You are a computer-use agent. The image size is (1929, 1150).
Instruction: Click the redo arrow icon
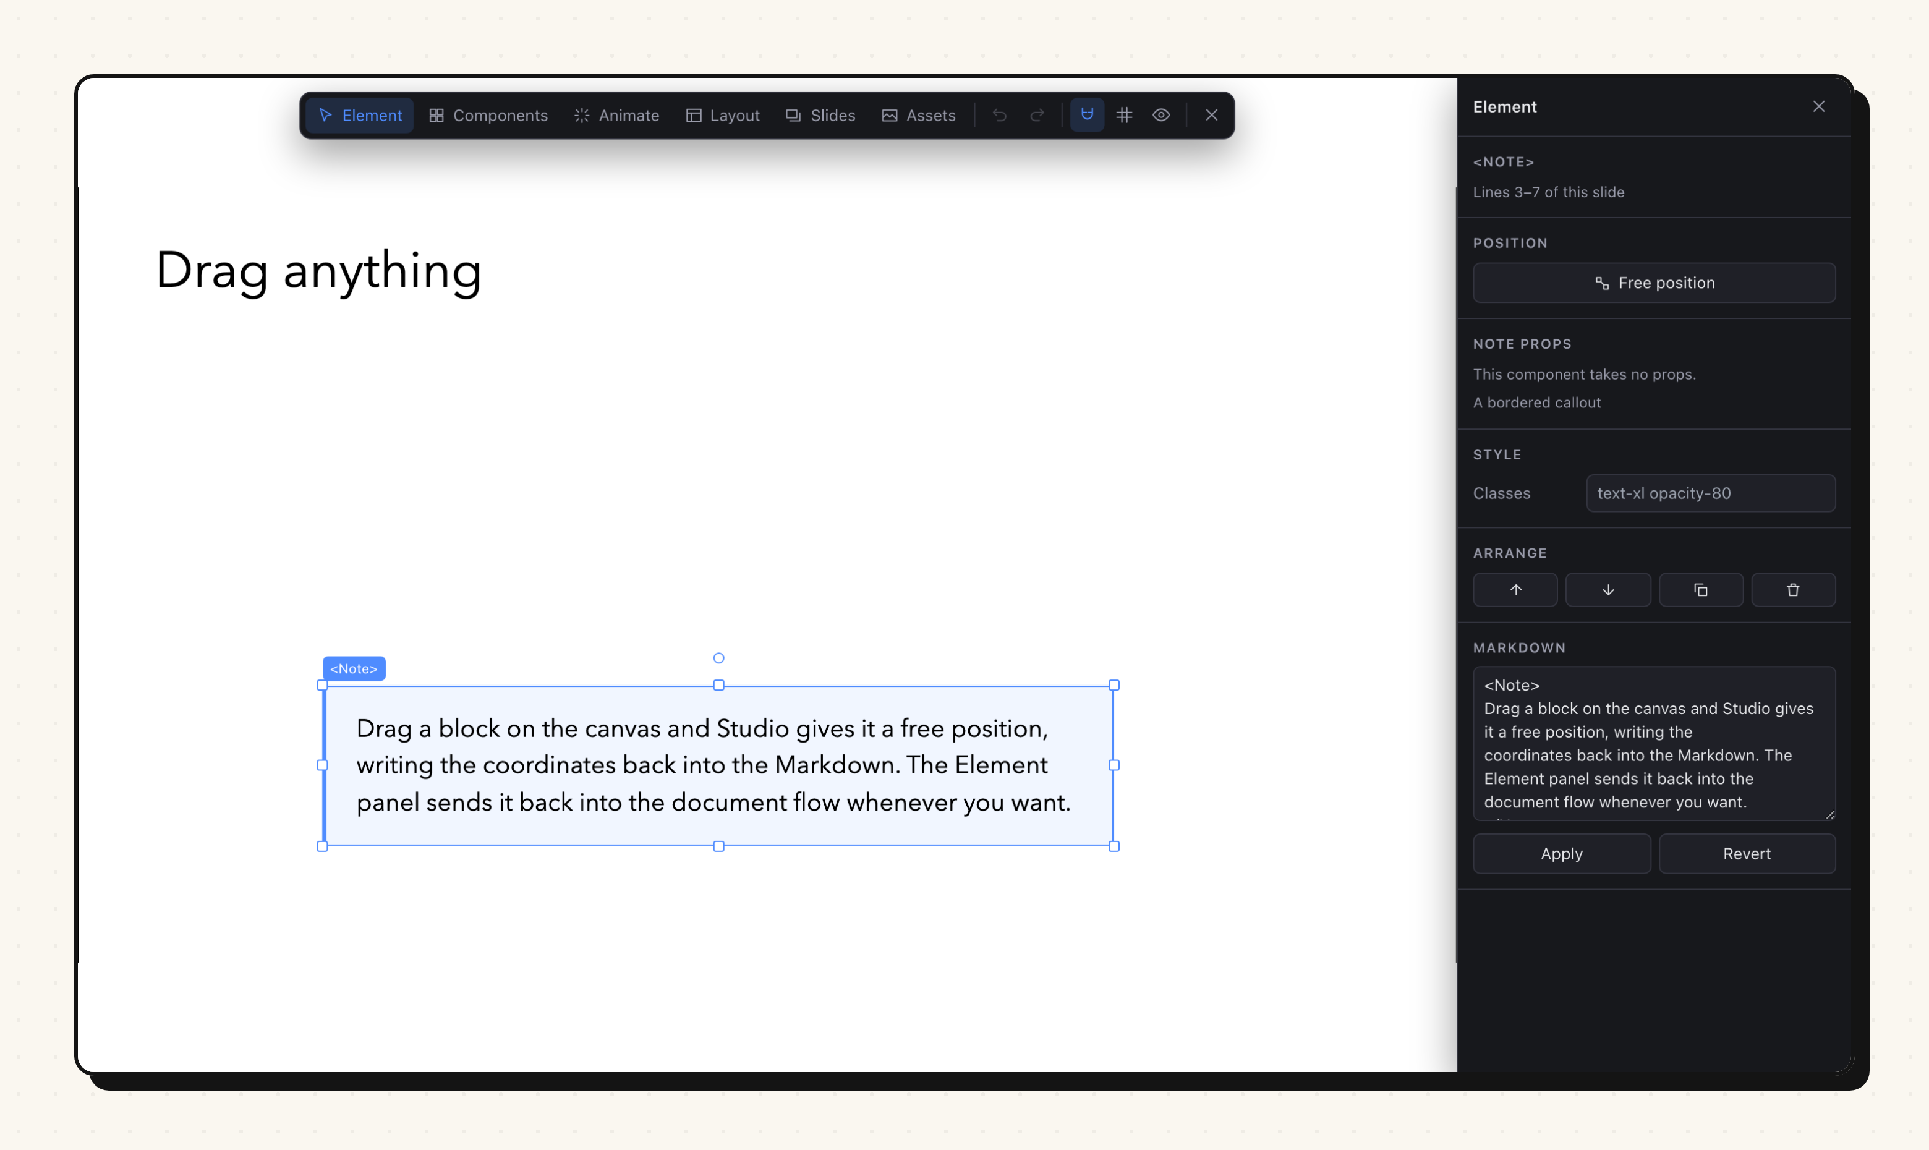point(1037,116)
